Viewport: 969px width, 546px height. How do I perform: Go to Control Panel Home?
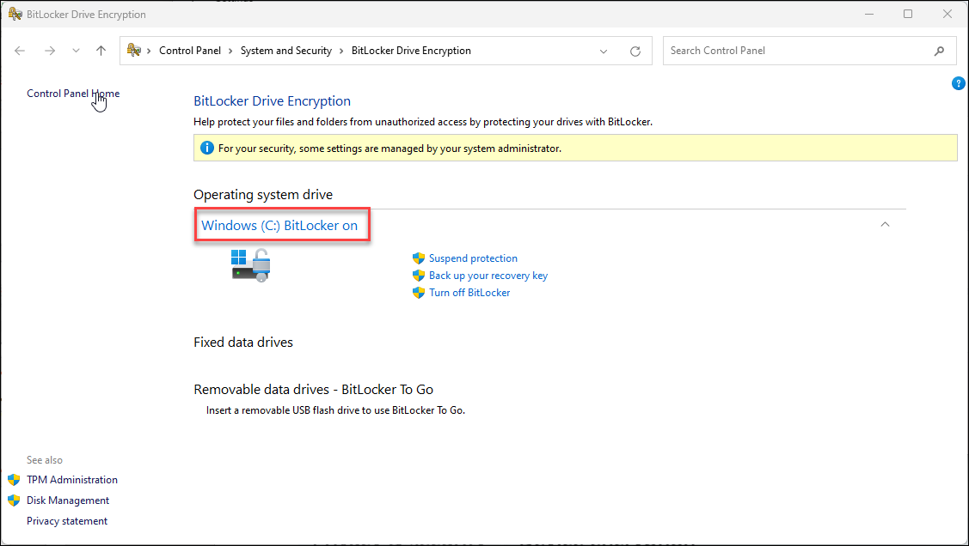[x=73, y=93]
